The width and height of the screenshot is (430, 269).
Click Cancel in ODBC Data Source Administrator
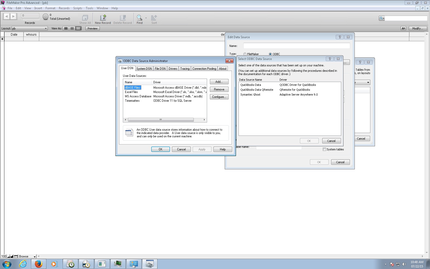tap(181, 149)
